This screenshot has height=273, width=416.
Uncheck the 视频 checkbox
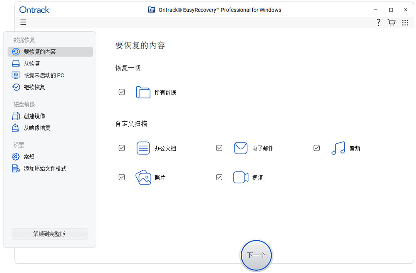[x=219, y=177]
